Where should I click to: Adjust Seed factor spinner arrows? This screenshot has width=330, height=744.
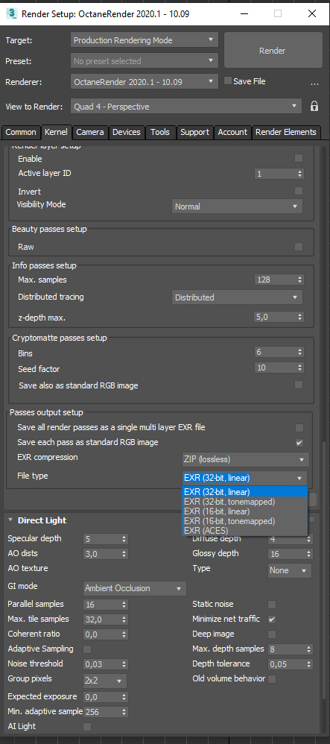point(299,368)
